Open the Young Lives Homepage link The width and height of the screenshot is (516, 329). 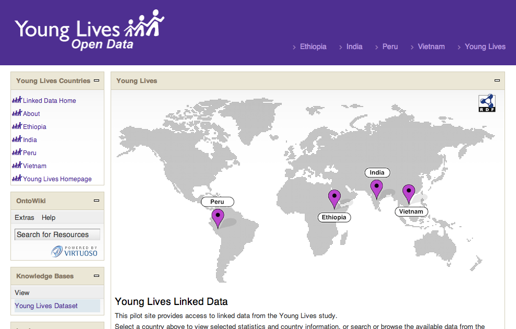(57, 179)
